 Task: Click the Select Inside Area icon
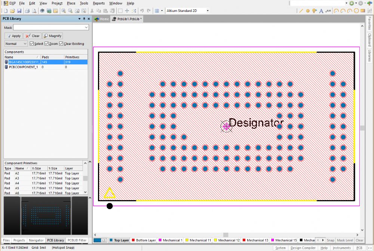pyautogui.click(x=120, y=11)
